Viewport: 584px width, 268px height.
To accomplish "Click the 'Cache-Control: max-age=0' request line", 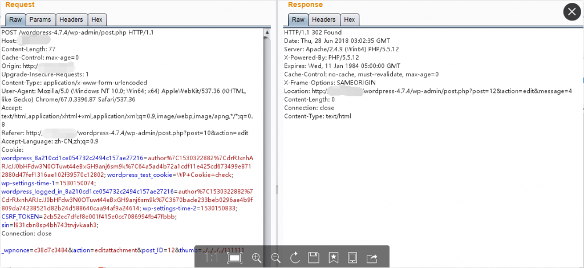I will coord(40,58).
